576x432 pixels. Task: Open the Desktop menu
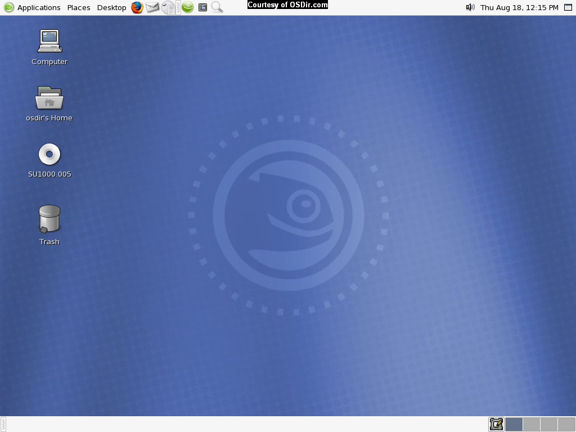coord(111,7)
